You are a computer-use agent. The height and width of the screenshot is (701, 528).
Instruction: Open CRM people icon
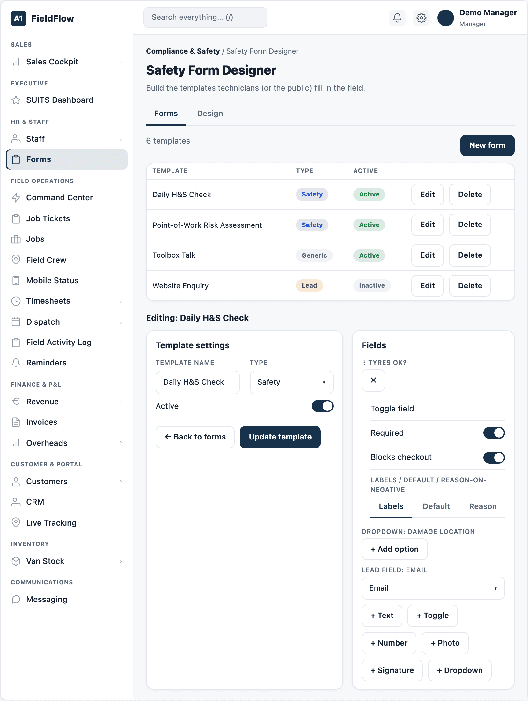point(16,502)
